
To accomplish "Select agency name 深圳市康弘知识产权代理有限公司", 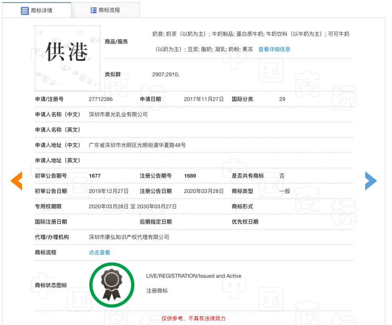I will pos(129,237).
